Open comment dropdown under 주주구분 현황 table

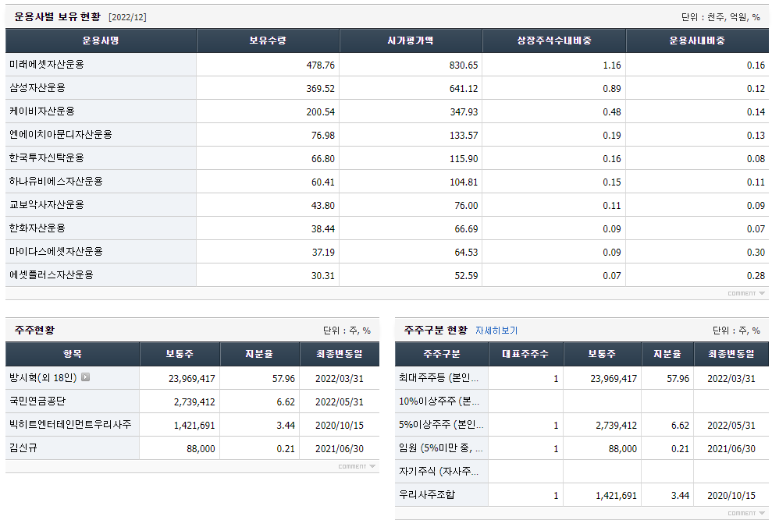[746, 513]
